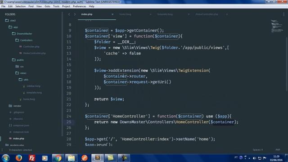288x162 pixels.
Task: Open the Tools menu
Action: [56, 6]
